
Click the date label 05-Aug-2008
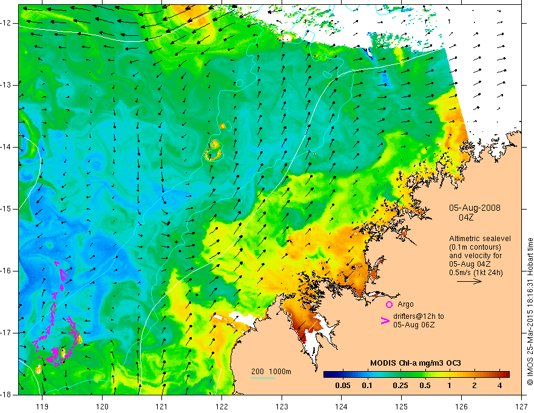pos(475,208)
